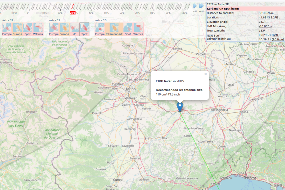Click the Astra 2E satellite name

click(x=55, y=20)
